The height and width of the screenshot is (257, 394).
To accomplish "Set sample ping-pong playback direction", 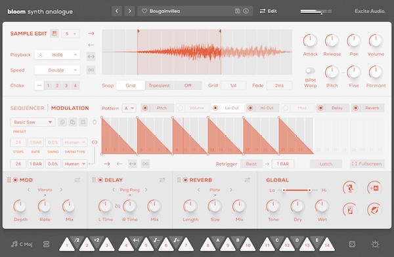I will pyautogui.click(x=91, y=56).
